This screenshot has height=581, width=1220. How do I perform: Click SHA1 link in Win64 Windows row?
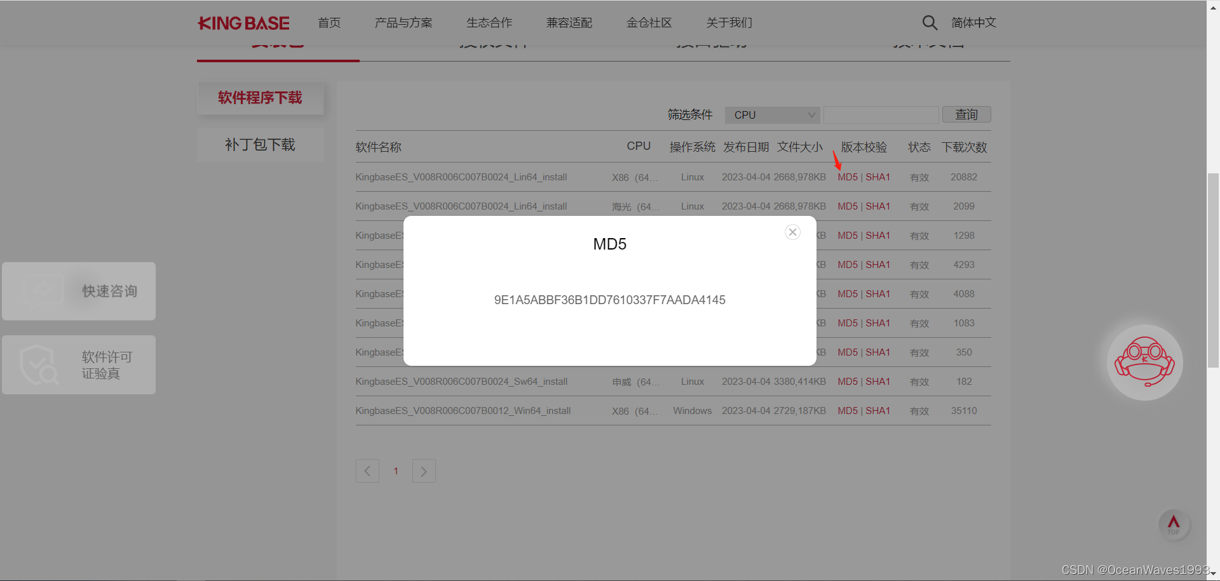tap(878, 411)
